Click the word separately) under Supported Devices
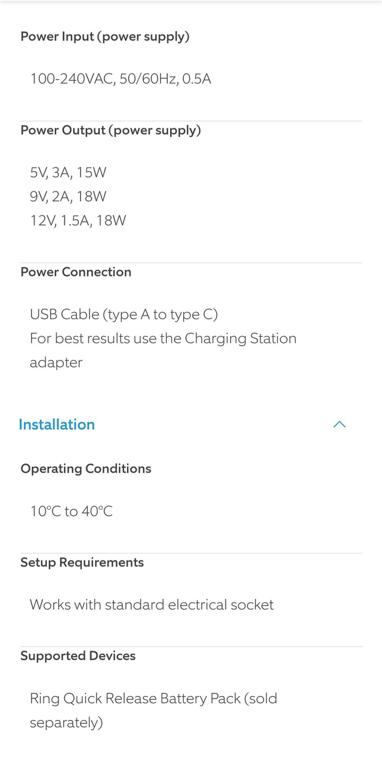Screen dimensions: 382x776 click(66, 723)
